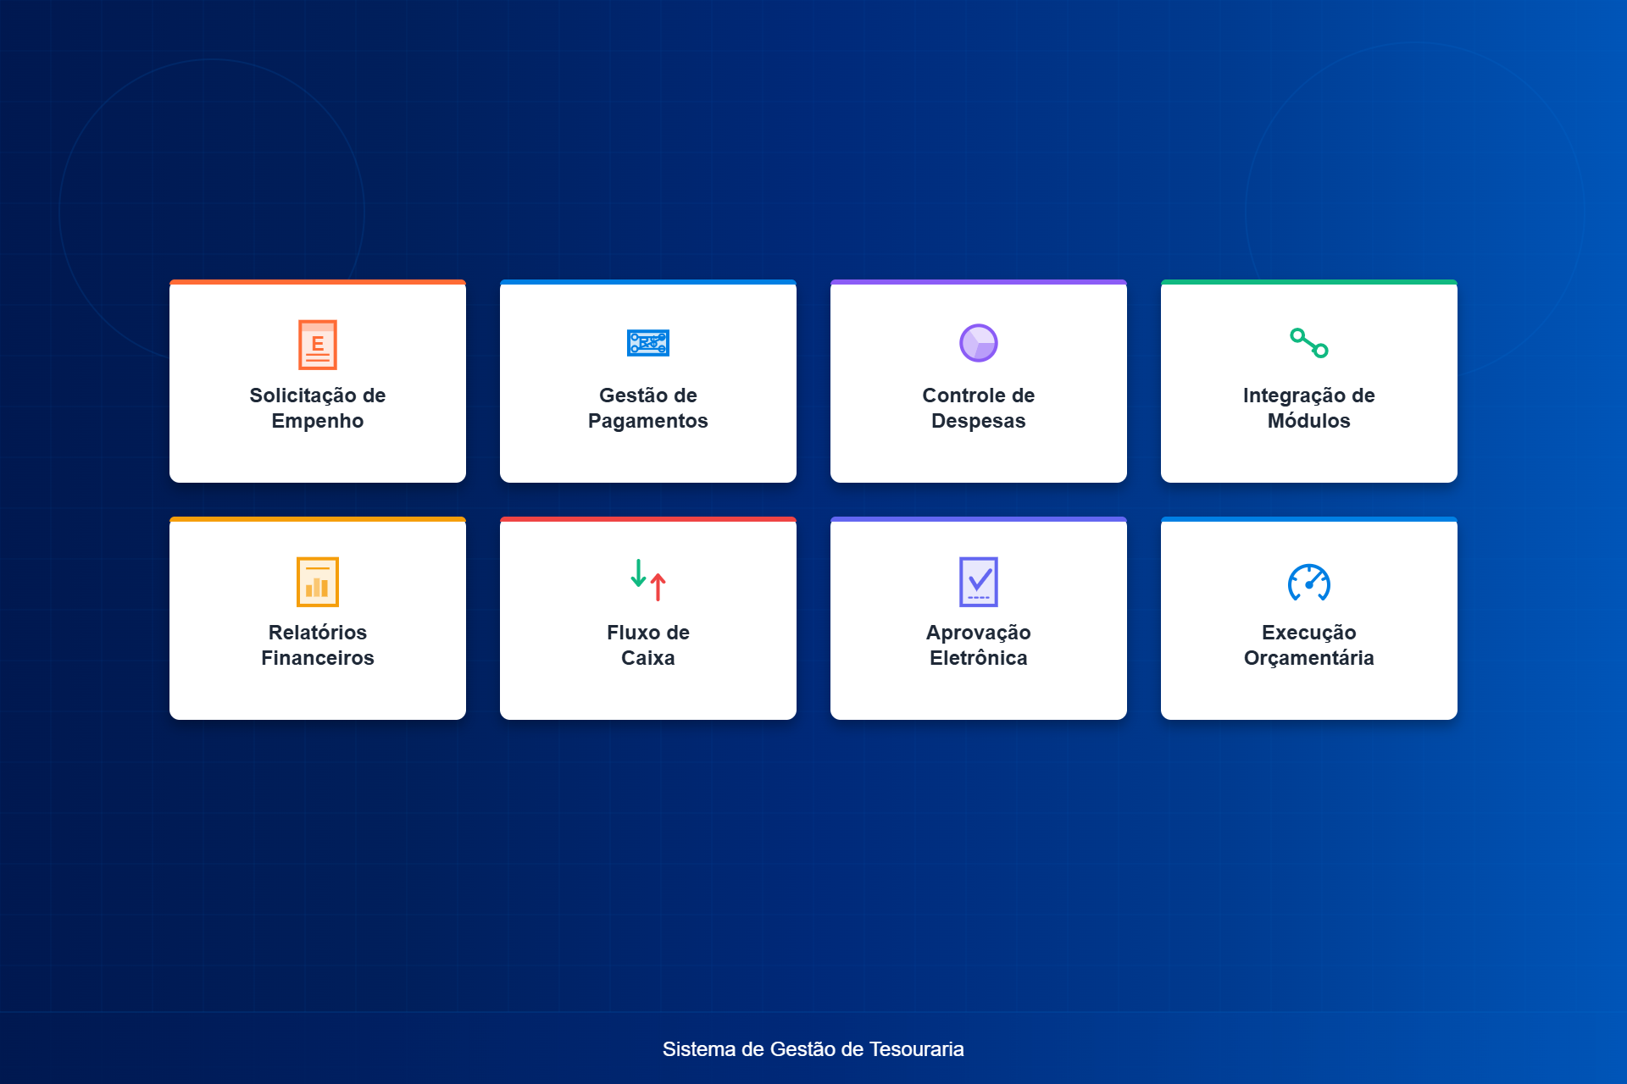Open the Gestão de Pagamentos label
The width and height of the screenshot is (1627, 1084).
[x=648, y=408]
